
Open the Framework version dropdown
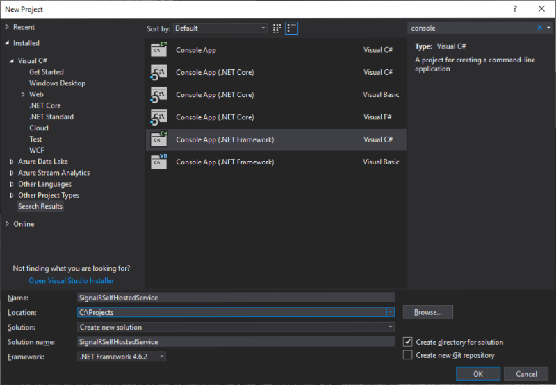[x=122, y=357]
